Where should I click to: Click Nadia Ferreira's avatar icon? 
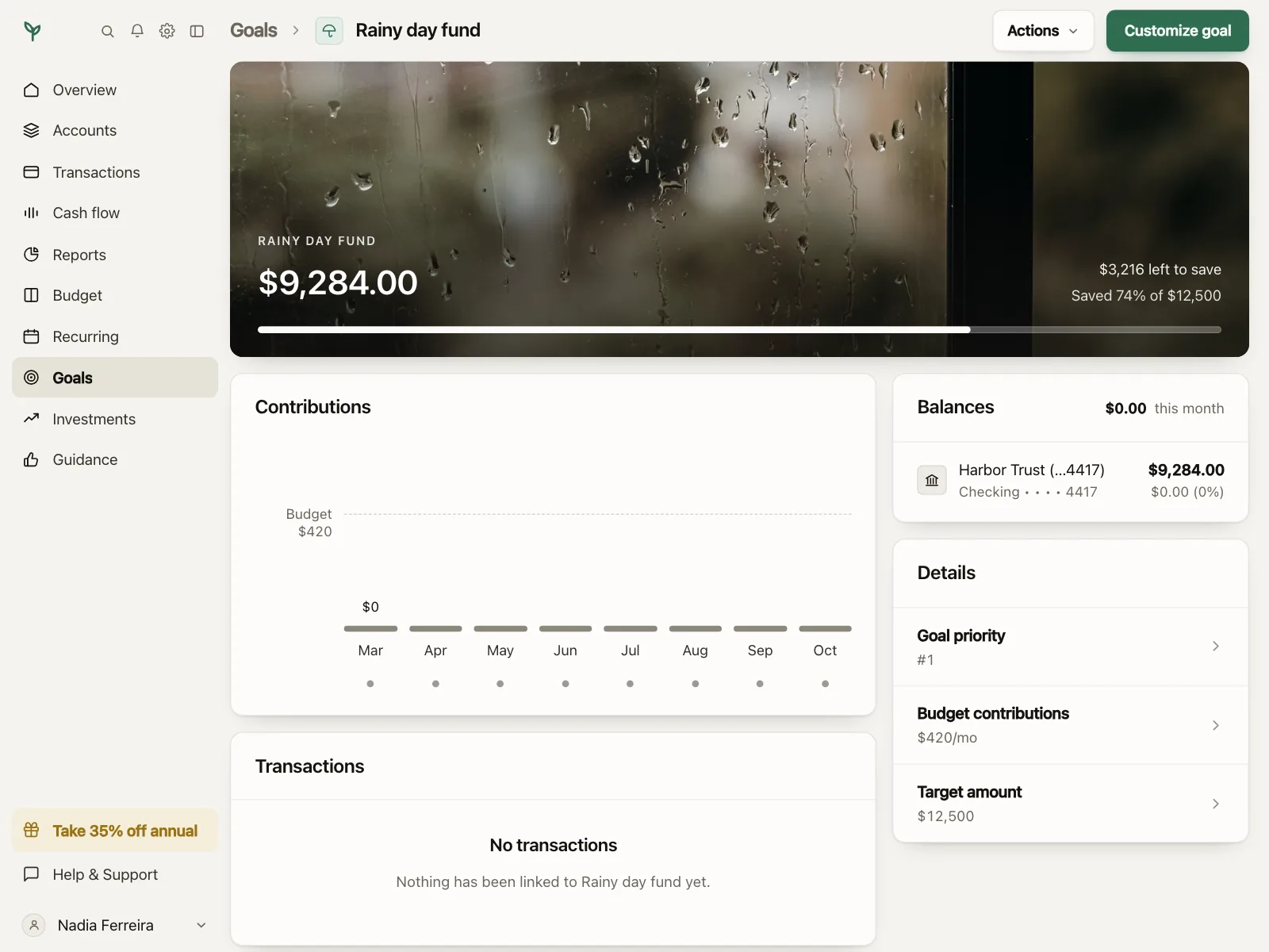[x=33, y=925]
